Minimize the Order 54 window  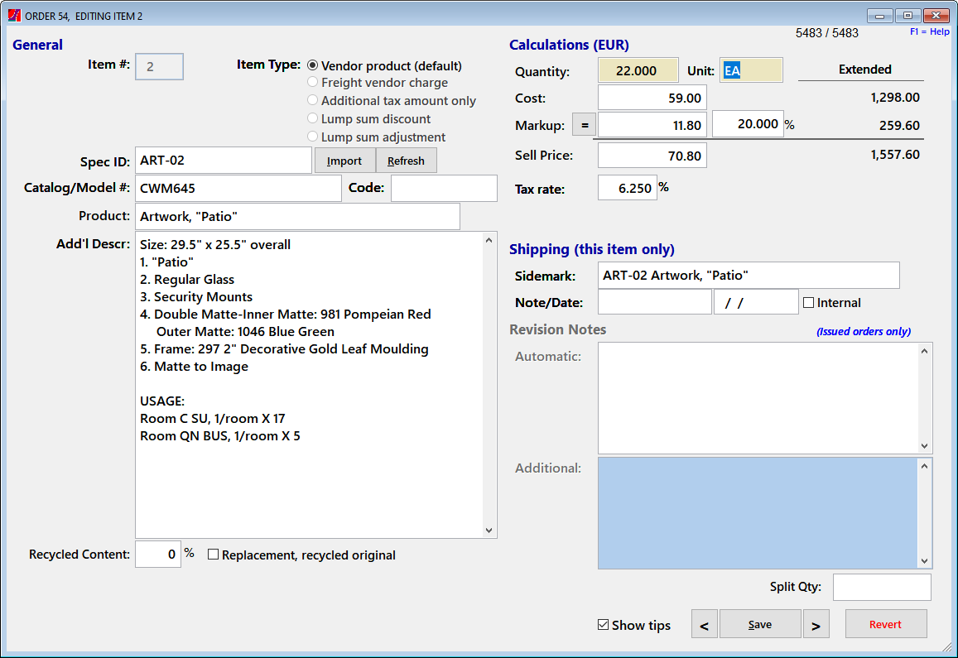pos(880,15)
